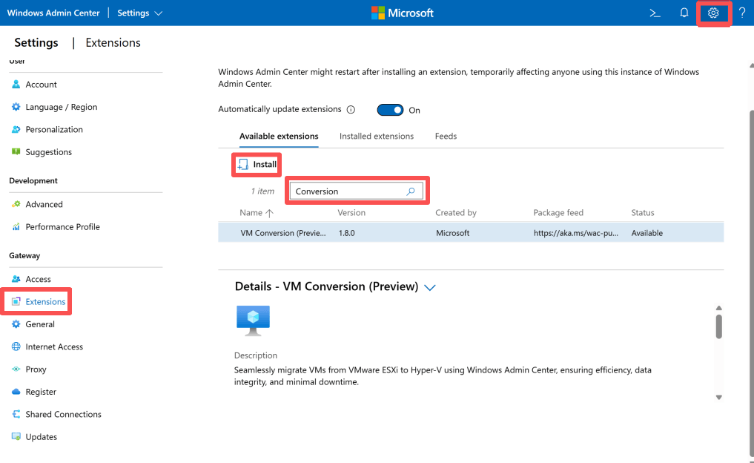Select the VM Conversion (Preview) row name
Viewport: 754px width, 463px height.
point(282,233)
